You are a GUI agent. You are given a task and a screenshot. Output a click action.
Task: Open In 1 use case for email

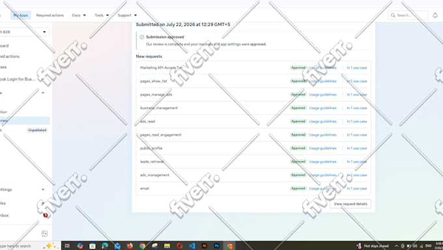click(357, 188)
